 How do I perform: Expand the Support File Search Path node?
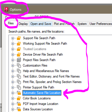[x=13, y=38]
